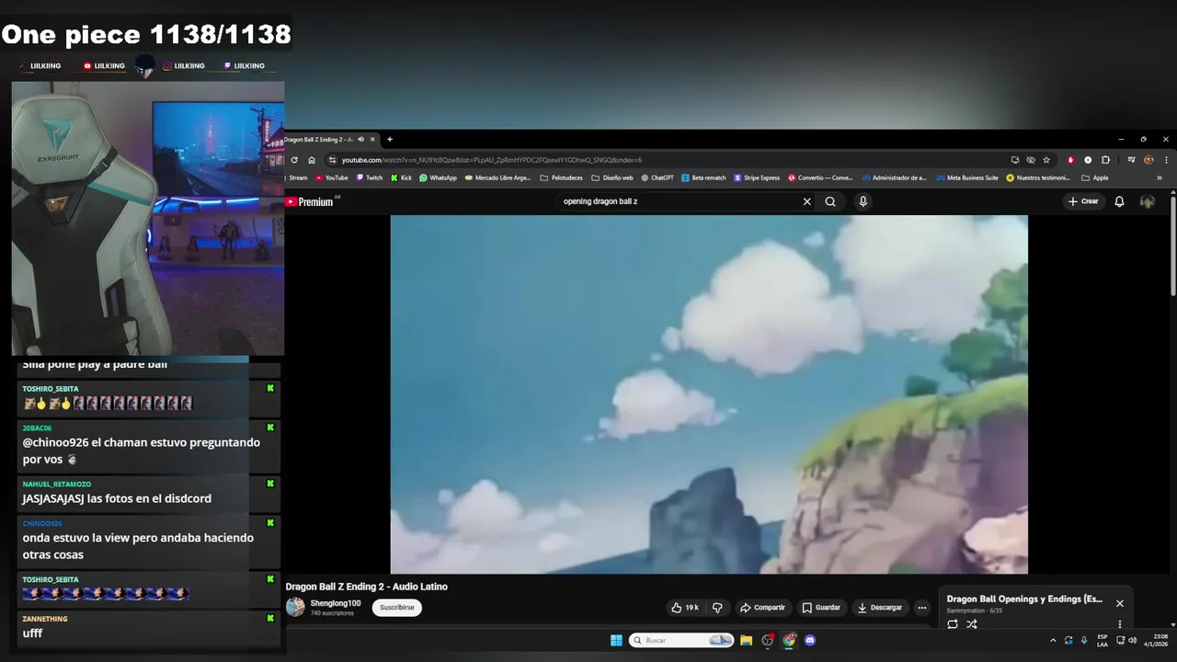This screenshot has height=662, width=1177.
Task: Bookmark this page with the star icon
Action: point(1046,160)
